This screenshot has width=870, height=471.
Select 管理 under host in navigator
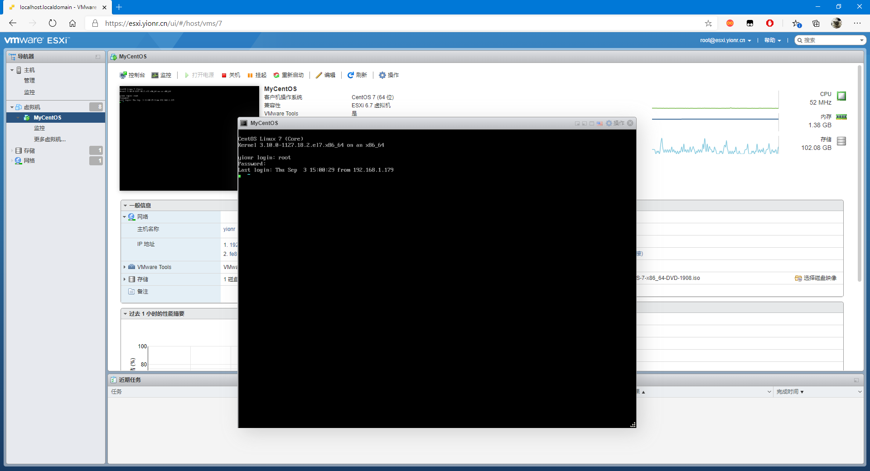29,81
